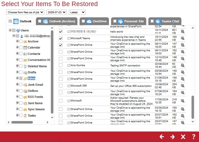Select the Inbox folder label
199x142 pixels.
[x=32, y=78]
